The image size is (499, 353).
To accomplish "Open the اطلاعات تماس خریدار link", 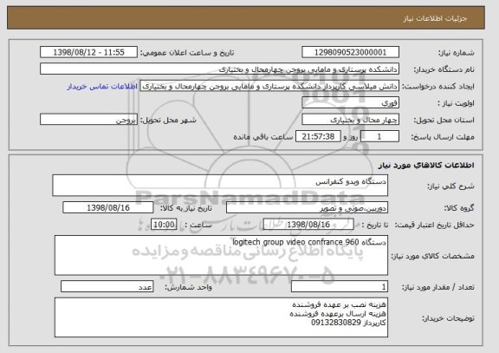I will (102, 87).
